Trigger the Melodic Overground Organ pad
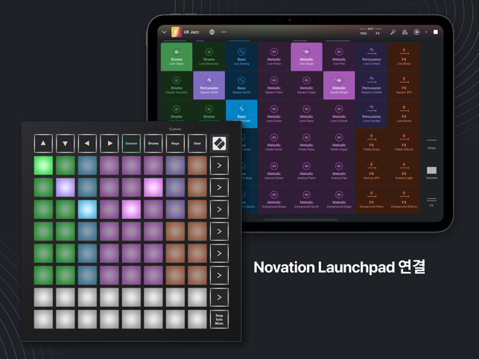 point(339,200)
